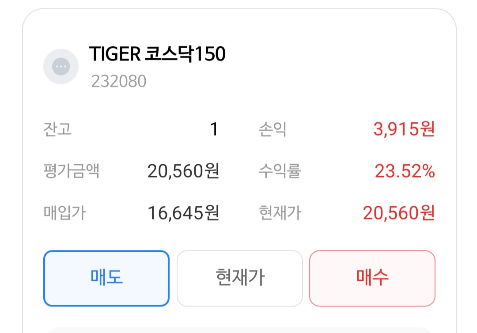Image resolution: width=477 pixels, height=333 pixels.
Task: Select the black 20,560원 valuation amount
Action: point(183,171)
